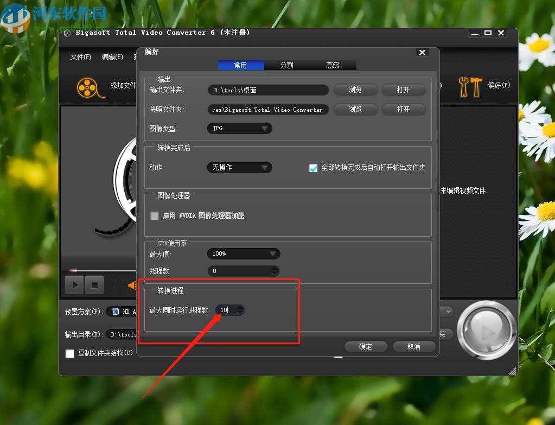Switch to the 高级 tab
This screenshot has width=555, height=425.
(333, 65)
